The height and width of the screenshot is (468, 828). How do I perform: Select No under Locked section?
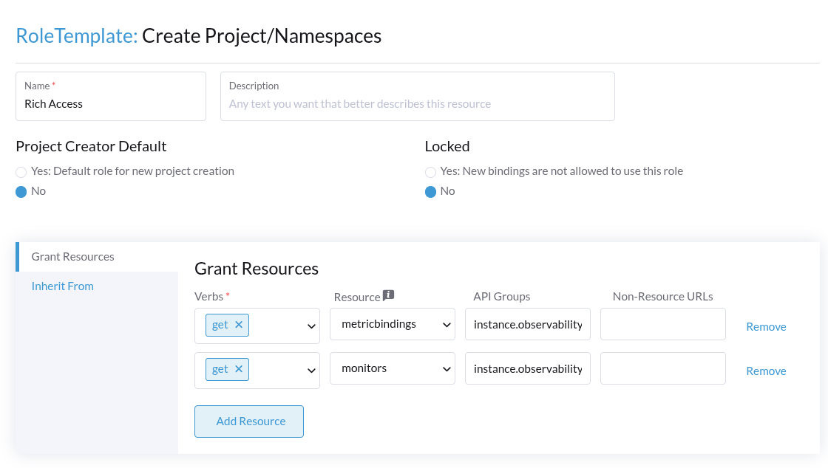coord(431,191)
